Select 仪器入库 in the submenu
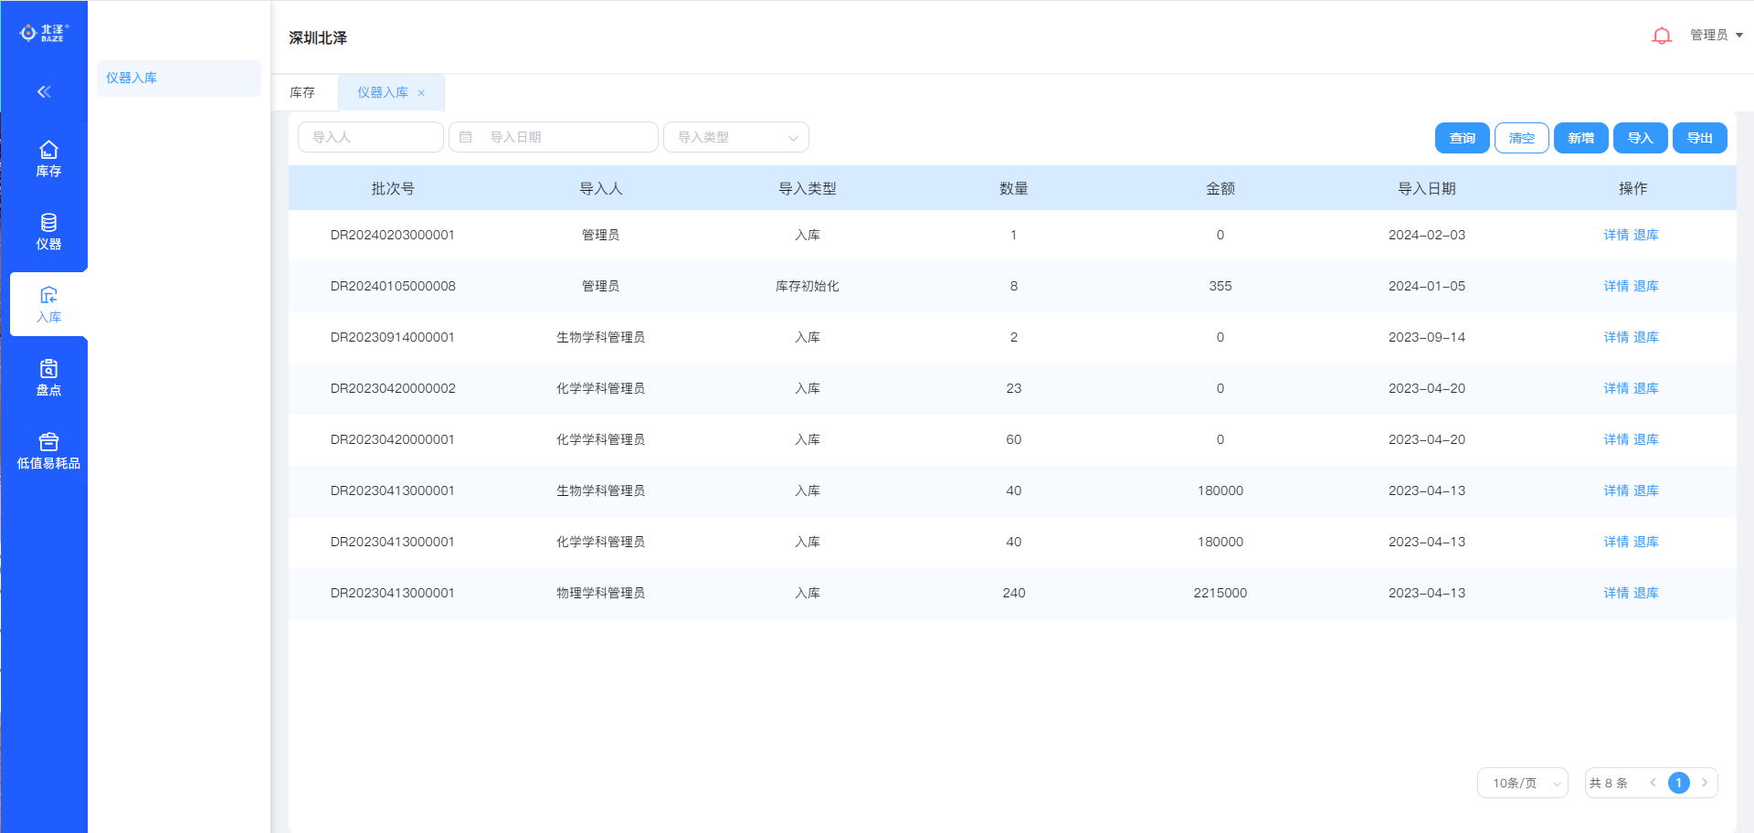Screen dimensions: 1754x833 tap(132, 78)
